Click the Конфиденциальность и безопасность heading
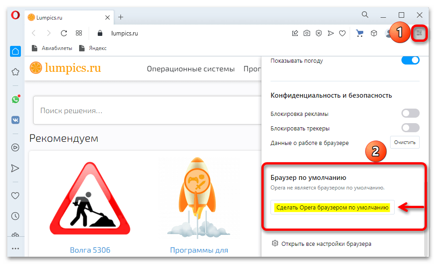 pos(331,95)
